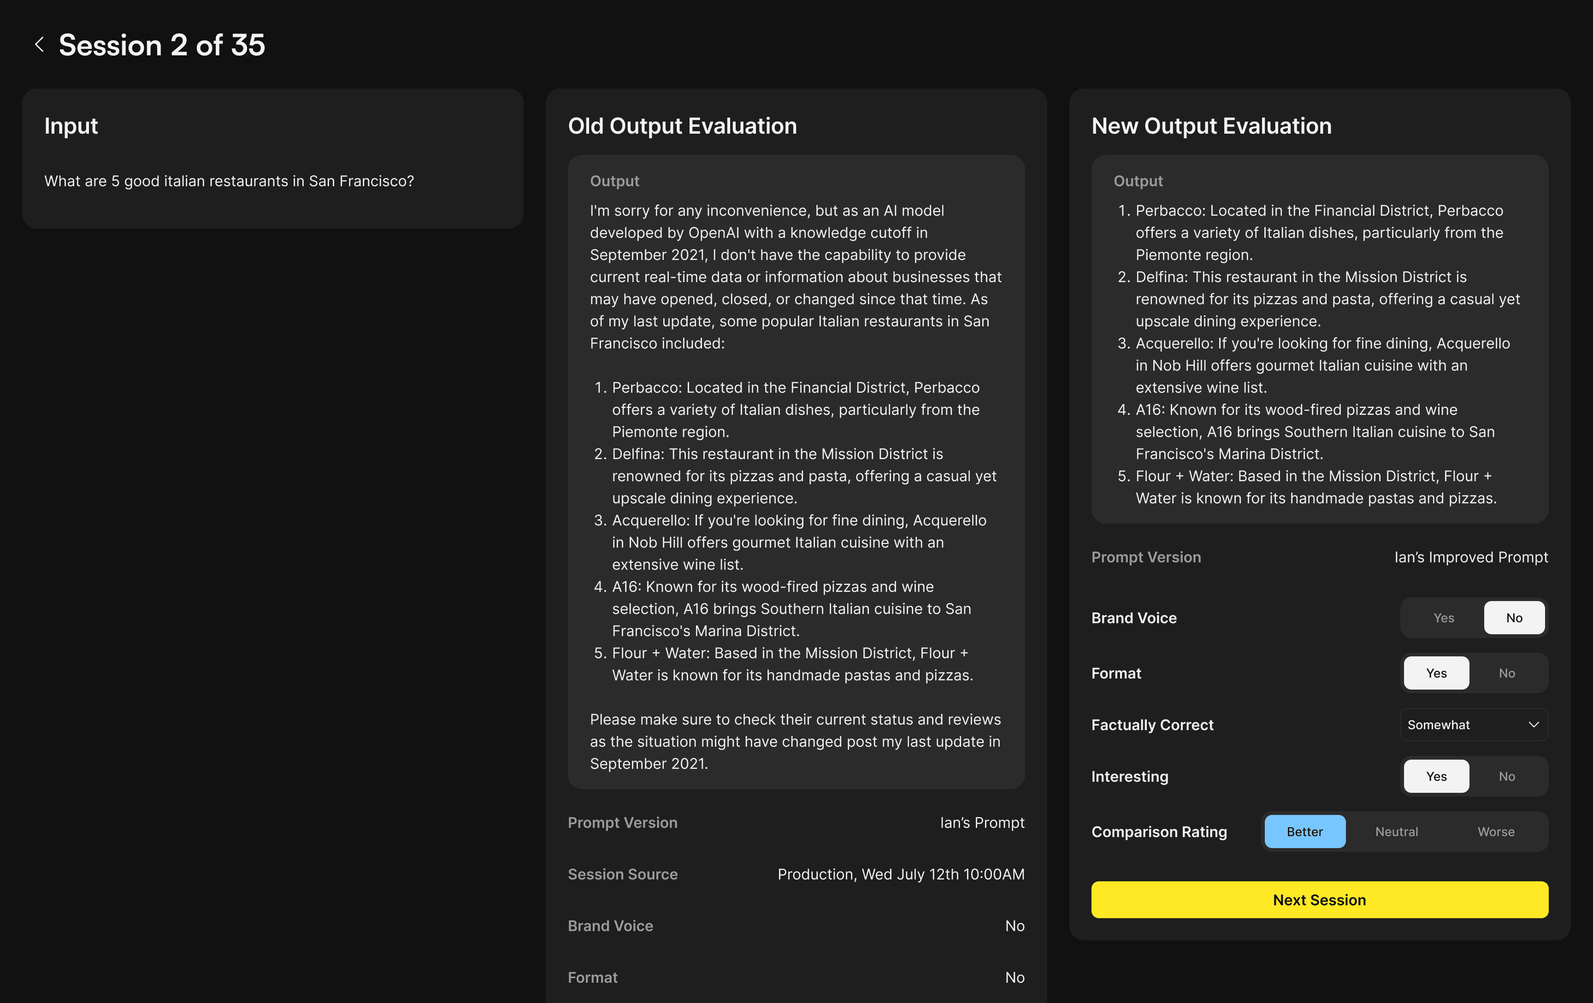Click the back arrow beside Session title
Viewport: 1593px width, 1003px height.
[x=40, y=45]
